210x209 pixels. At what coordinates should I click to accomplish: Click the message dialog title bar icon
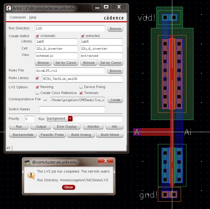click(x=27, y=162)
